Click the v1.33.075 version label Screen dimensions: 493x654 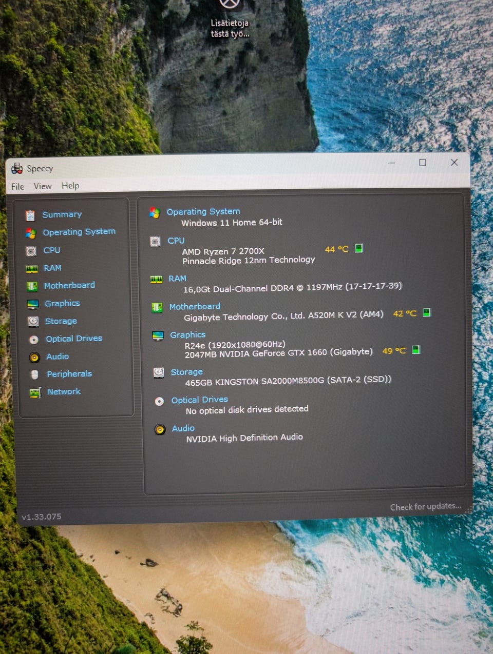pyautogui.click(x=42, y=517)
